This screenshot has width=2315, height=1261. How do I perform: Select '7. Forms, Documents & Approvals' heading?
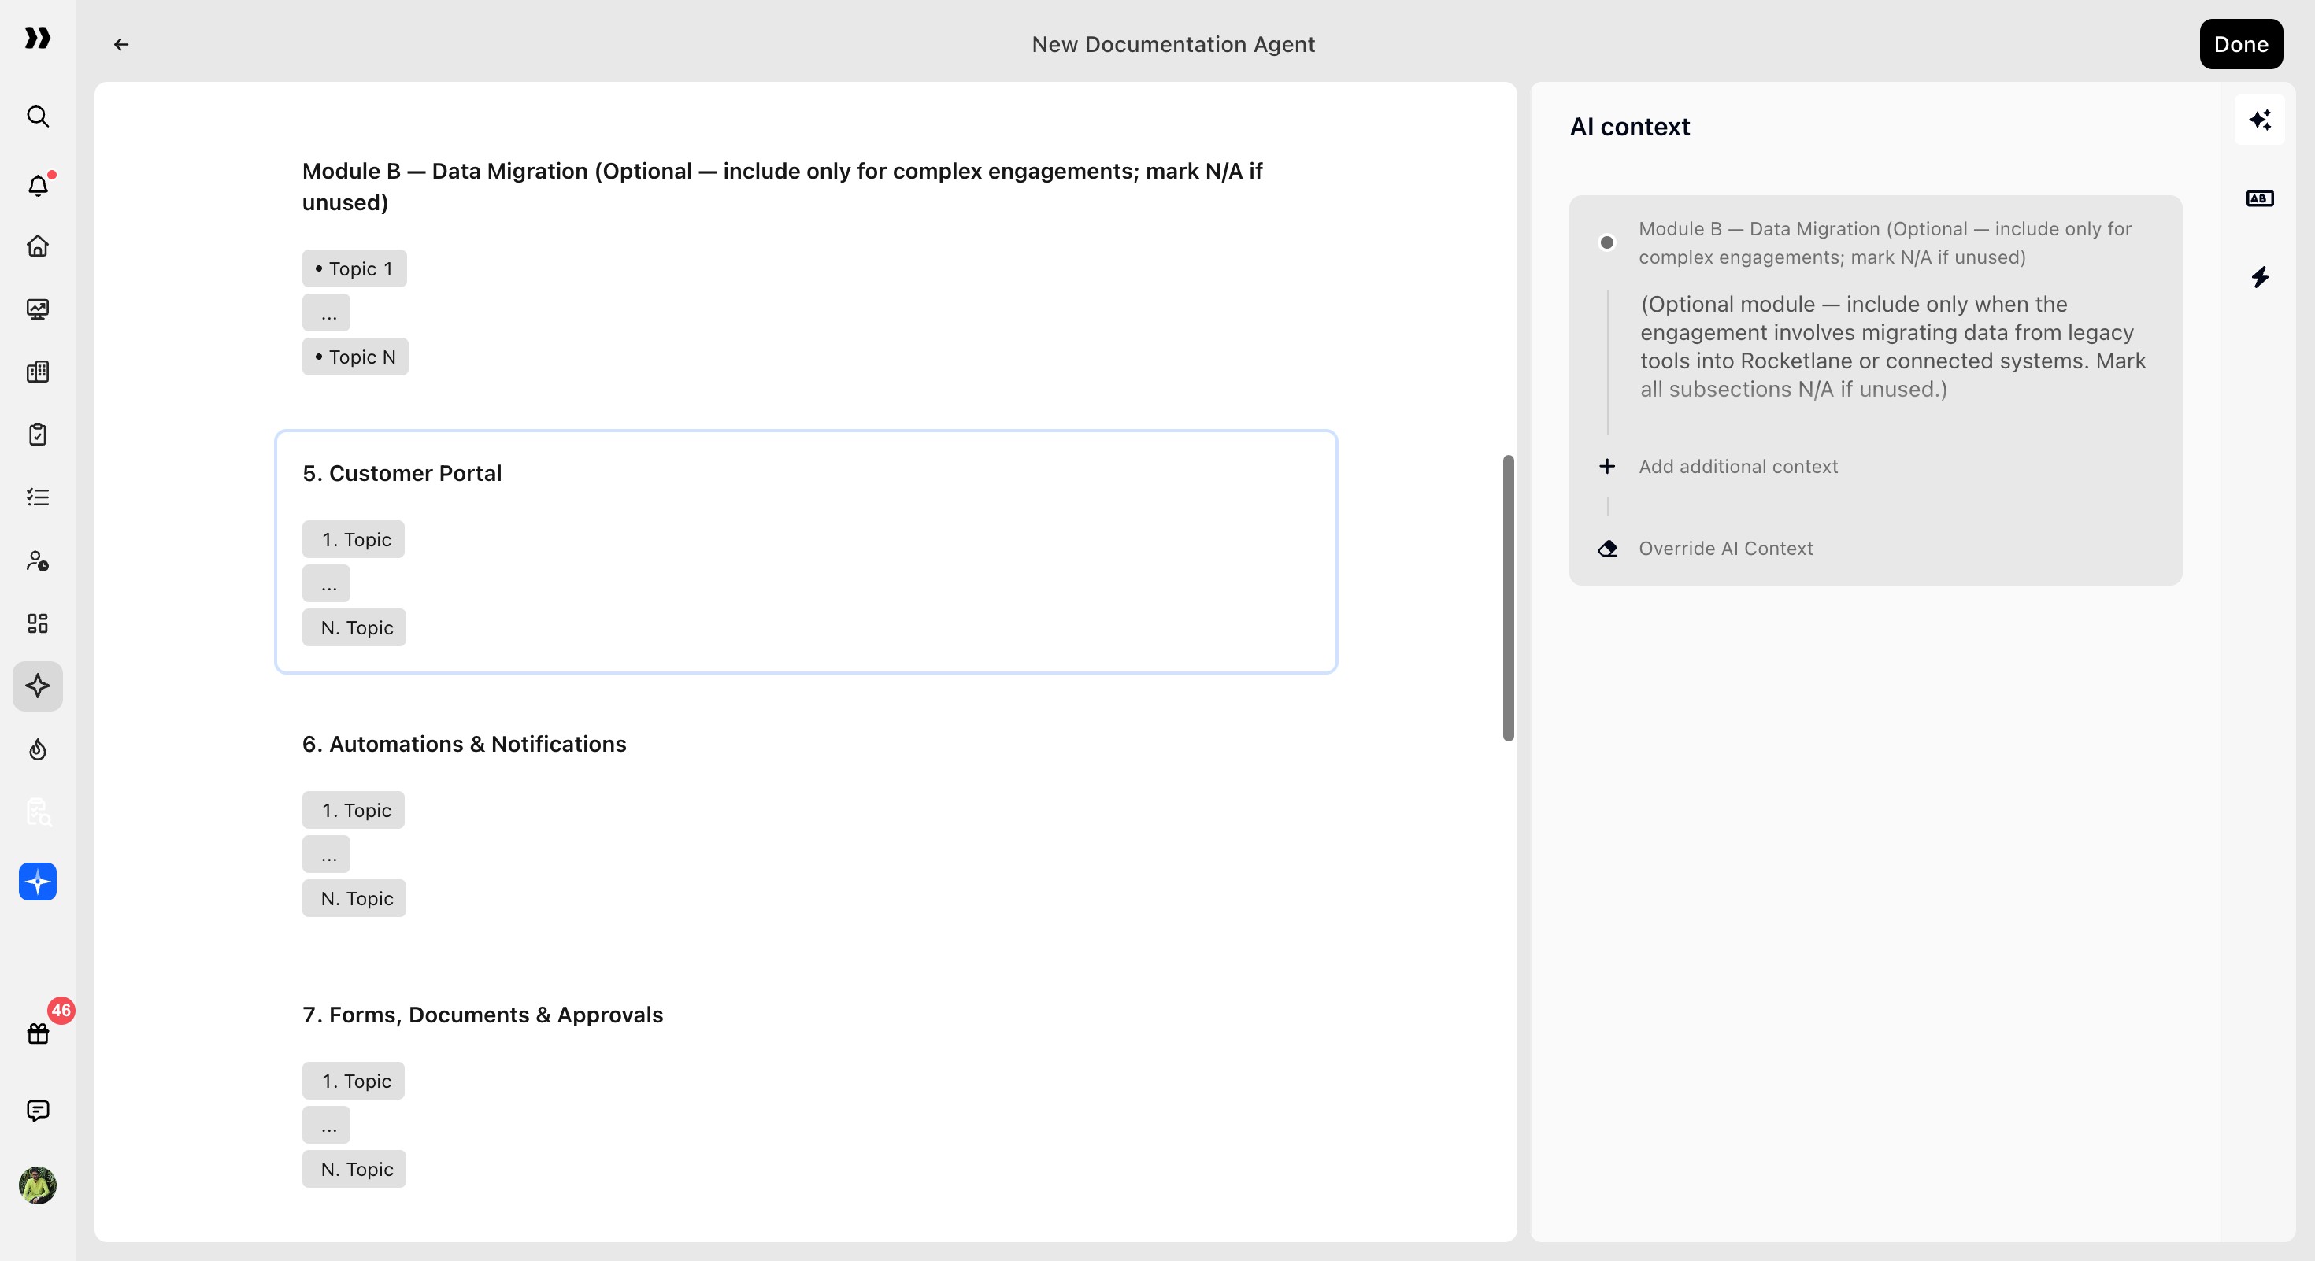coord(483,1015)
